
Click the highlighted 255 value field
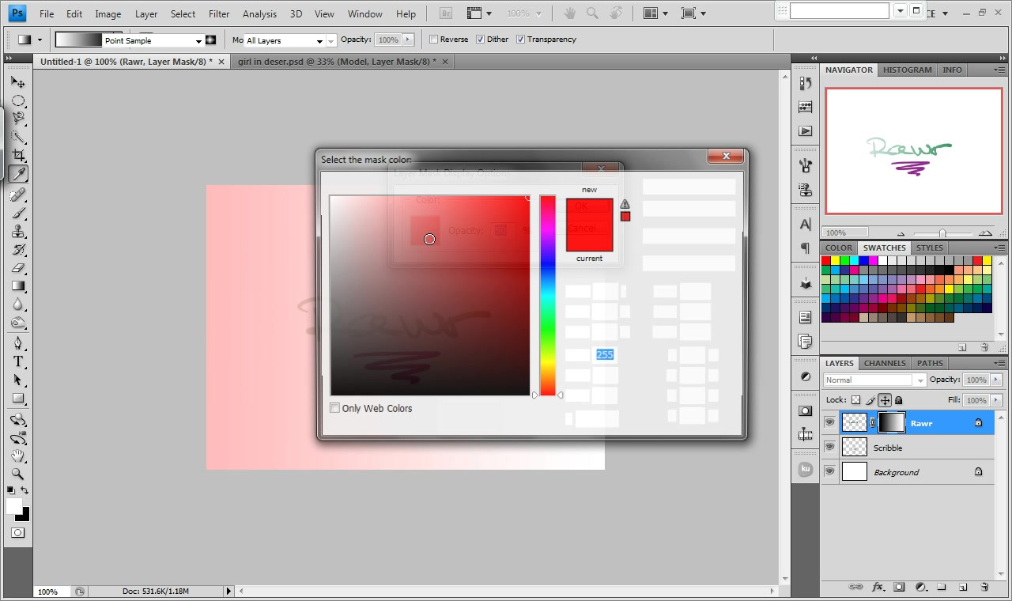coord(605,354)
